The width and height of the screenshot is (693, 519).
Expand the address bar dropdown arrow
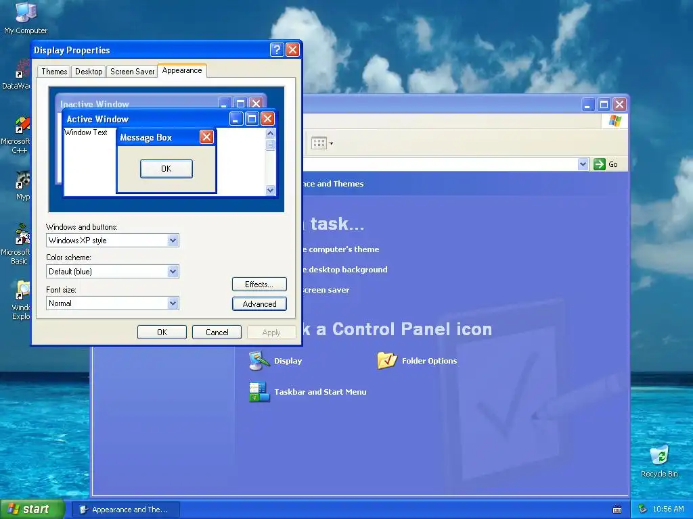click(583, 164)
